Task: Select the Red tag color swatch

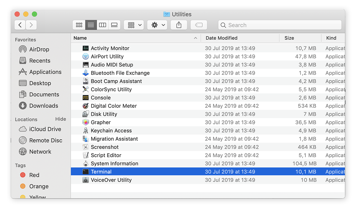Action: [x=23, y=175]
